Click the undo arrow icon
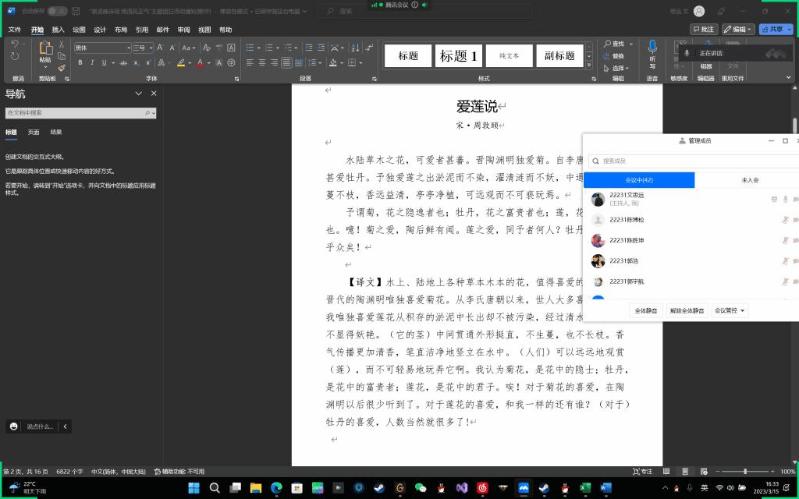The width and height of the screenshot is (799, 499). pos(15,44)
